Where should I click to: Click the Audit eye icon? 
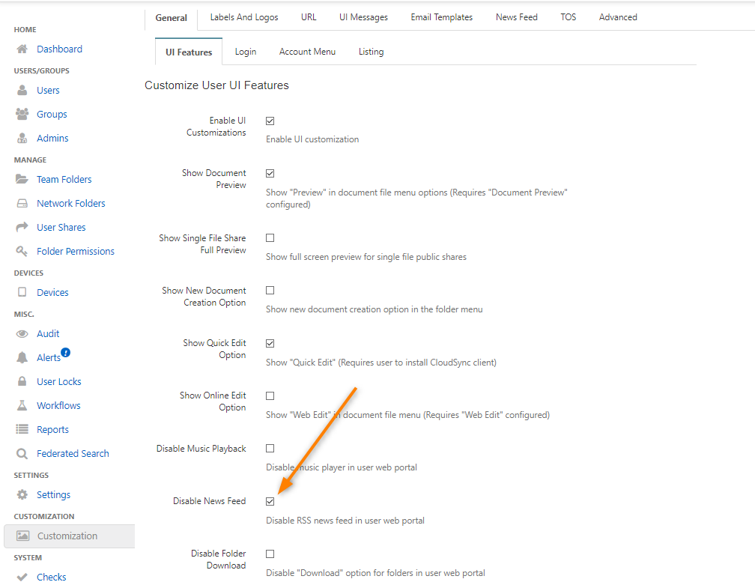tap(22, 334)
